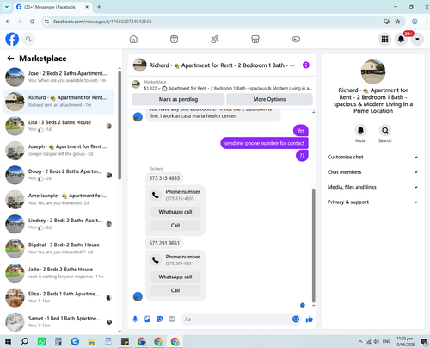Click WhatsApp call for 575 315 4855
Screen dimensions: 430x348
click(x=175, y=212)
